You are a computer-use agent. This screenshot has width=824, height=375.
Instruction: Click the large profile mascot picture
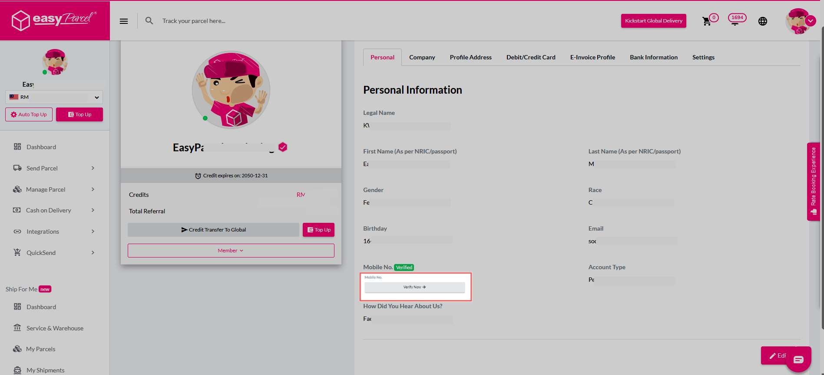coord(231,90)
